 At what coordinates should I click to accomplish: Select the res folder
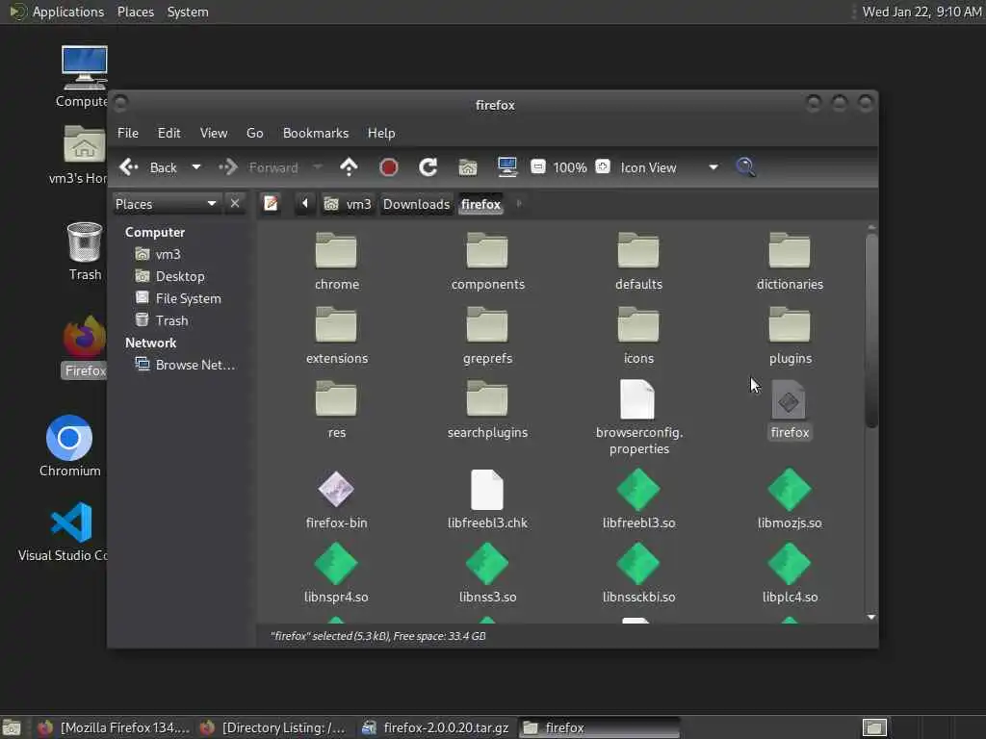pos(336,410)
